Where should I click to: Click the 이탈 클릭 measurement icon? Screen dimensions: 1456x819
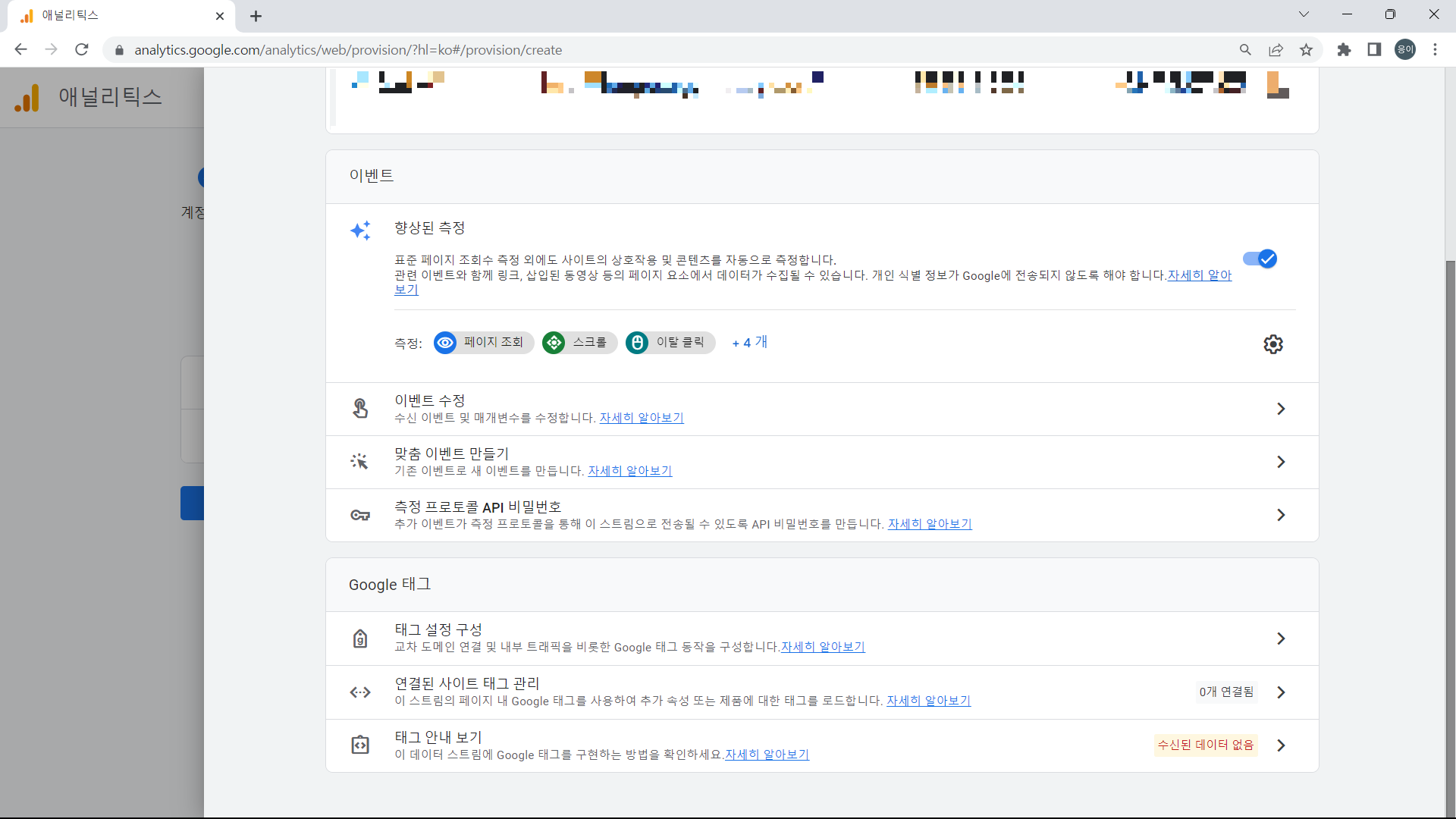pyautogui.click(x=638, y=343)
